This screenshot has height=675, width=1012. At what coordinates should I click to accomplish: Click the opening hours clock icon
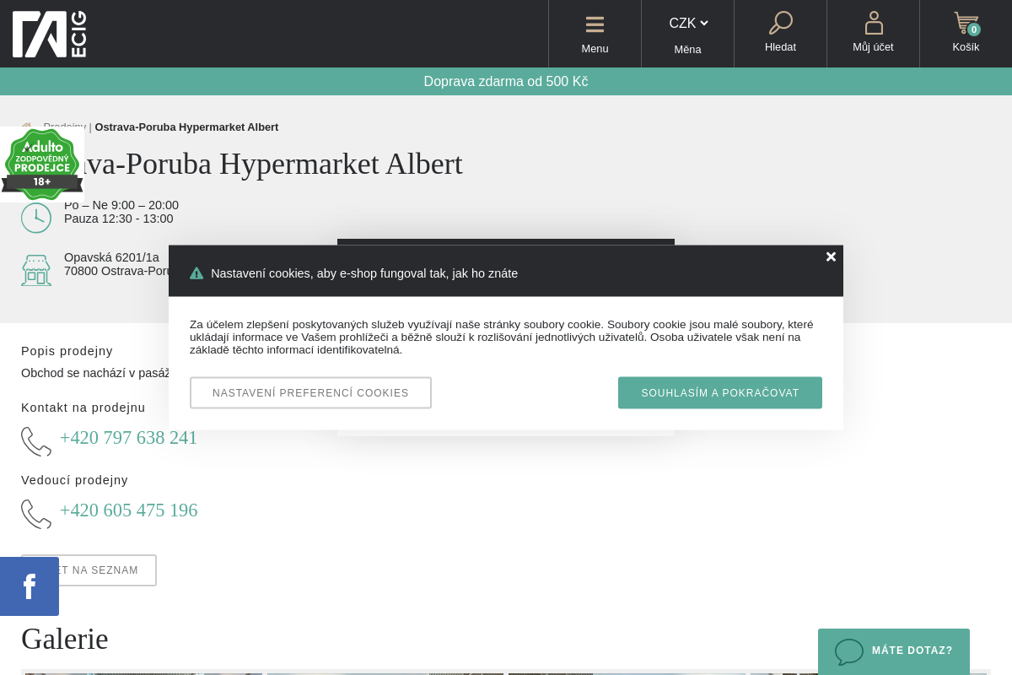tap(36, 218)
